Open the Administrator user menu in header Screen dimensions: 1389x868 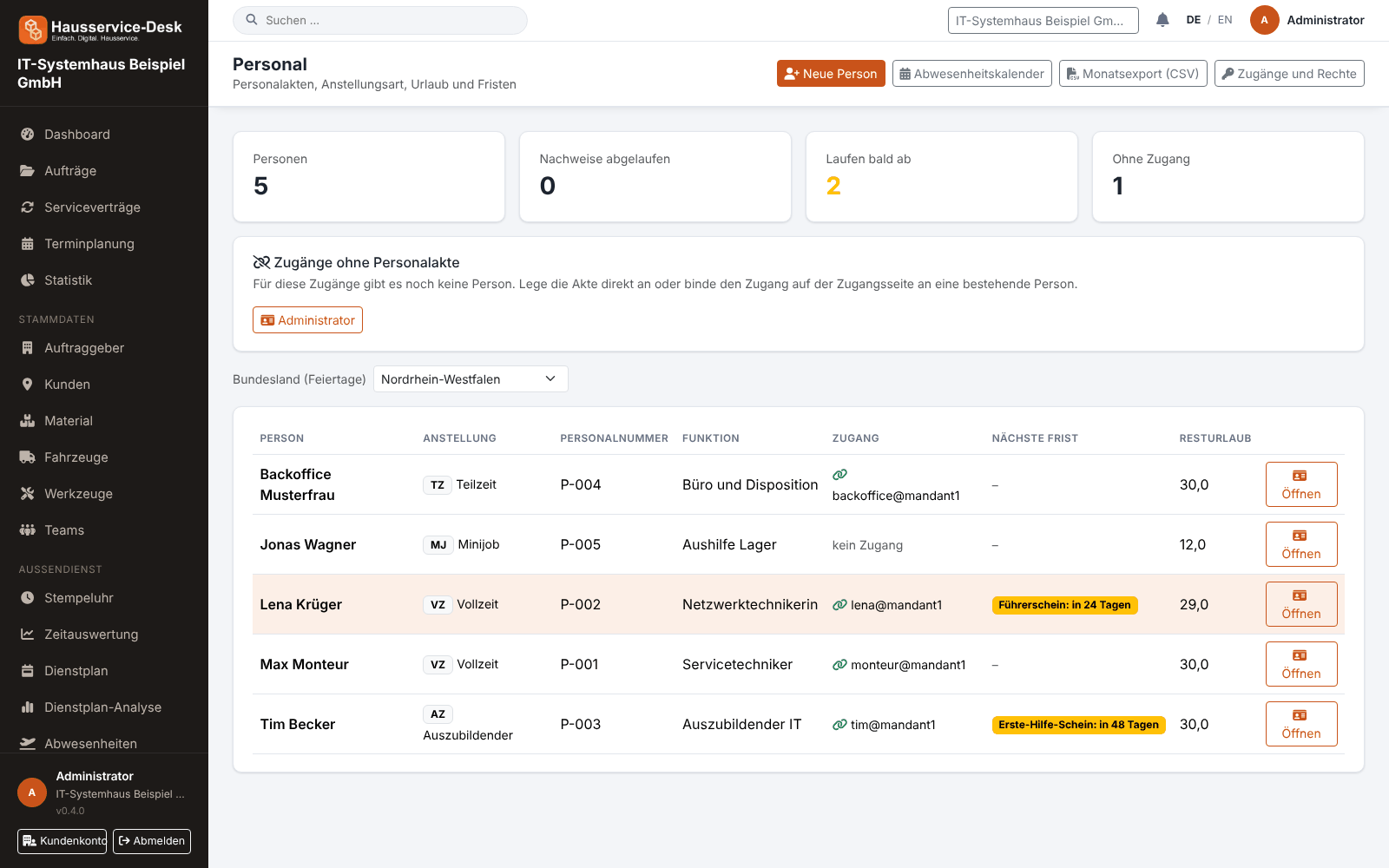(1307, 20)
